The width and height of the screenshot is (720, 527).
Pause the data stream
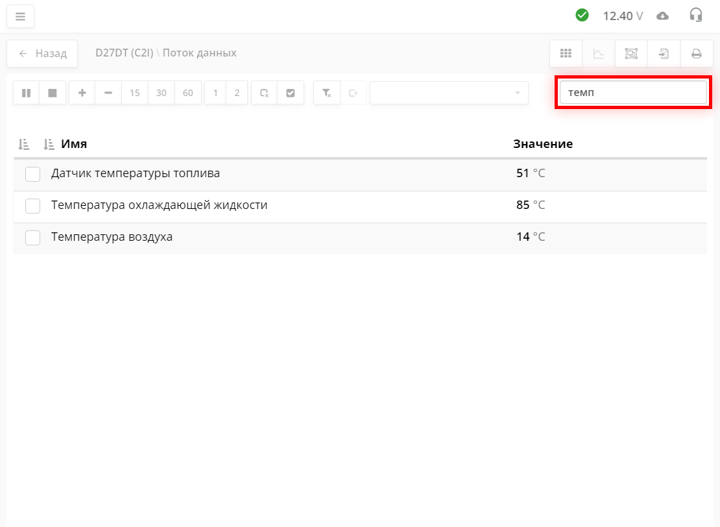pyautogui.click(x=26, y=93)
